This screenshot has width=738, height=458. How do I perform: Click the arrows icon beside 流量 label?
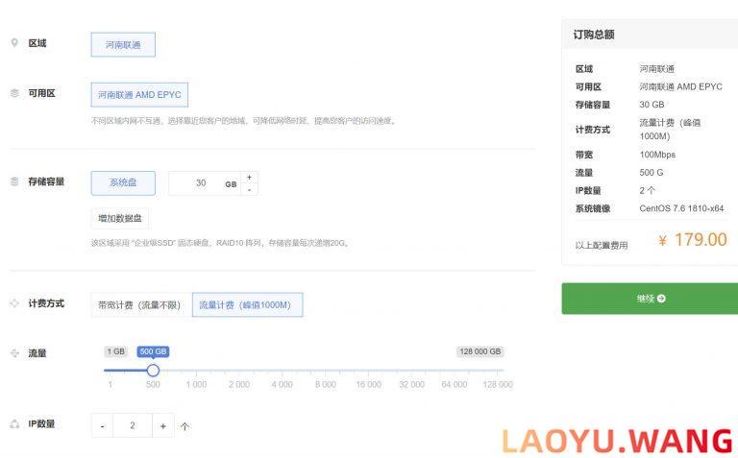point(14,353)
